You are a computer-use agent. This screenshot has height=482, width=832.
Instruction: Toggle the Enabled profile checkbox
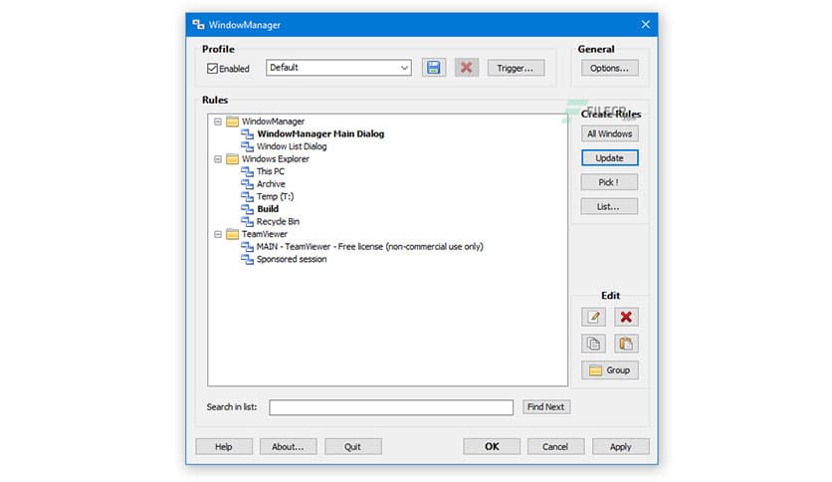click(x=212, y=69)
